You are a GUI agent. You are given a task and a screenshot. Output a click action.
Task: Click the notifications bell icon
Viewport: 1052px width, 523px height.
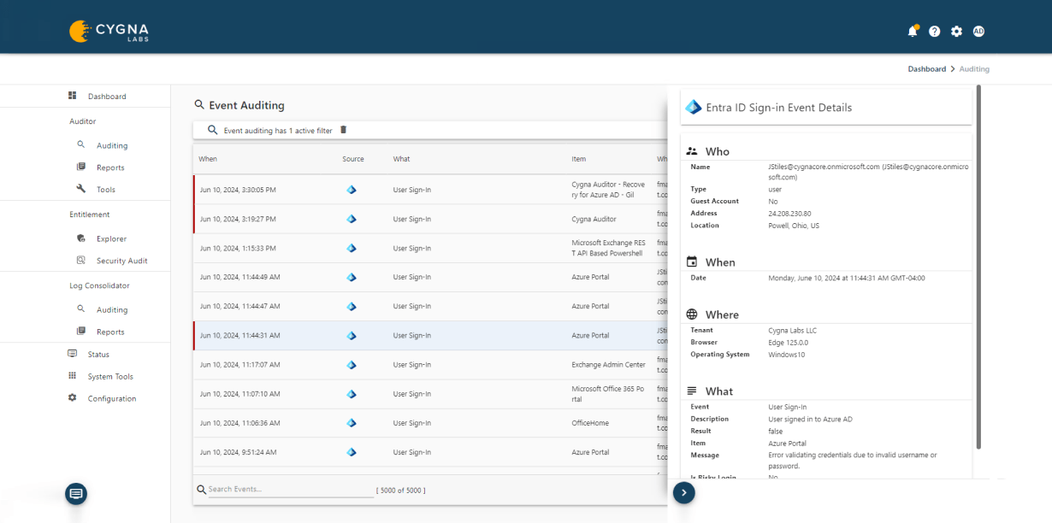912,31
